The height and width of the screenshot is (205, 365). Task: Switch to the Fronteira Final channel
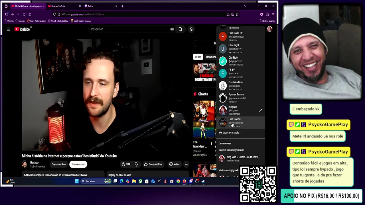[x=240, y=86]
